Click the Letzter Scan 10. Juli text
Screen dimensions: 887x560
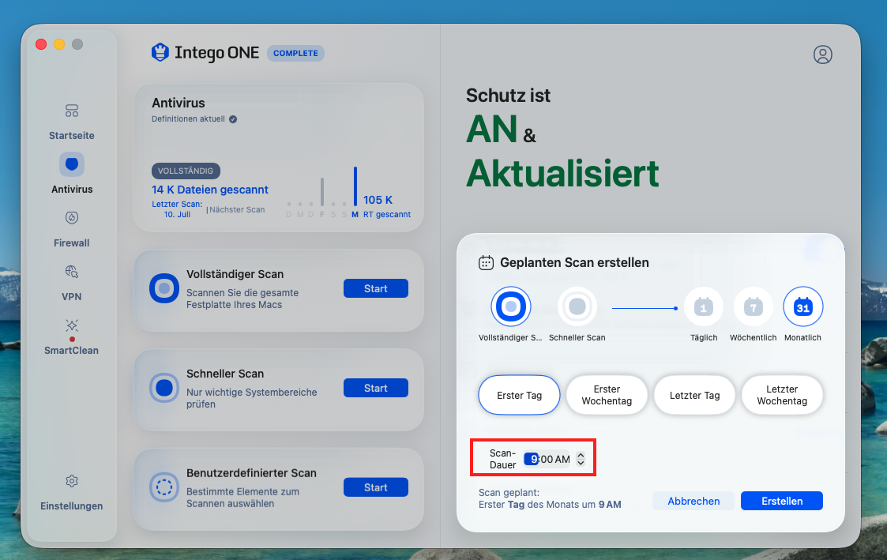[177, 209]
